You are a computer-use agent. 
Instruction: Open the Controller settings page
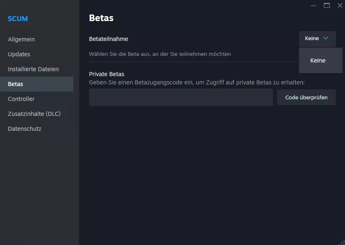click(x=21, y=99)
